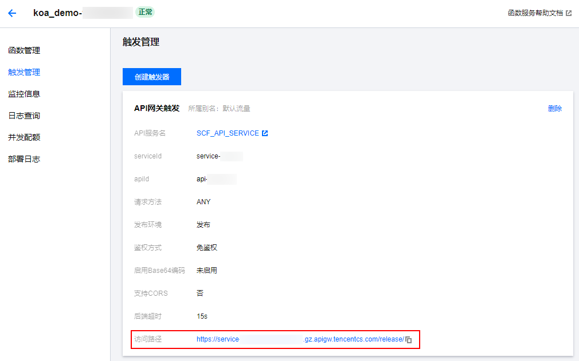Click the 未启用 Base64 value
Viewport: 579px width, 361px height.
click(207, 271)
